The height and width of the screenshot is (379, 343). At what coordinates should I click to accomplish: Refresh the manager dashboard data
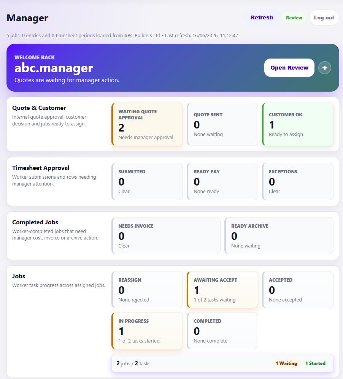coord(262,17)
